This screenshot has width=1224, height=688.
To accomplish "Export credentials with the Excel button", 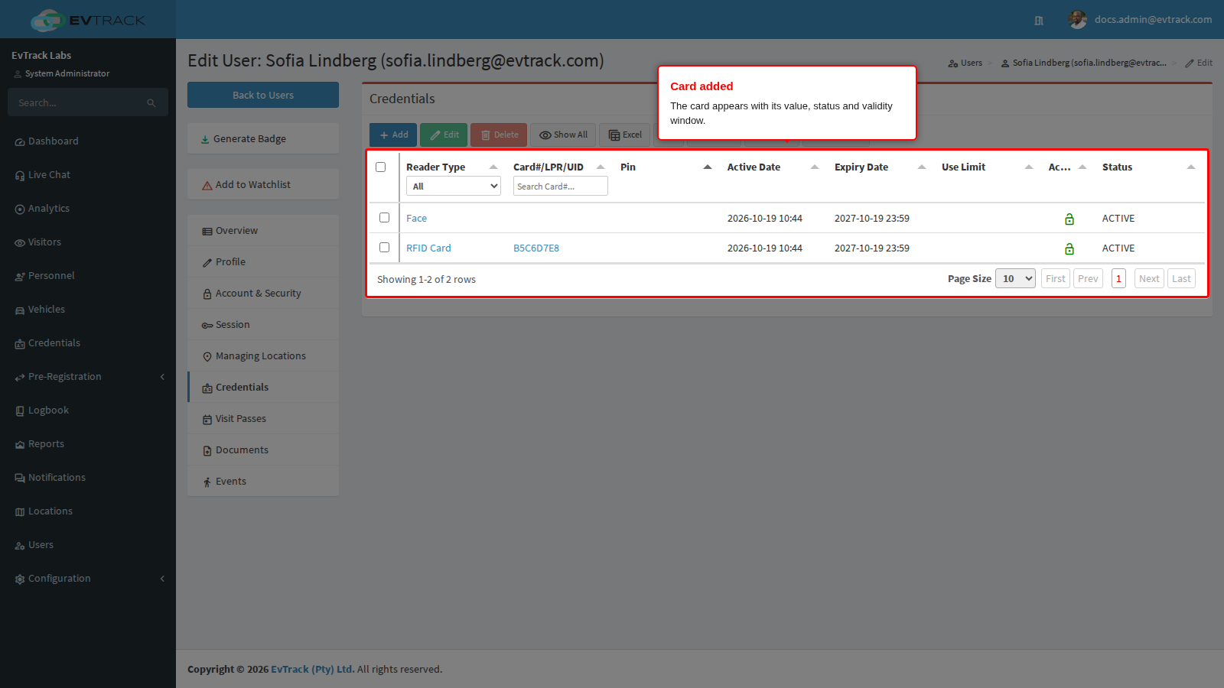I will tap(625, 135).
